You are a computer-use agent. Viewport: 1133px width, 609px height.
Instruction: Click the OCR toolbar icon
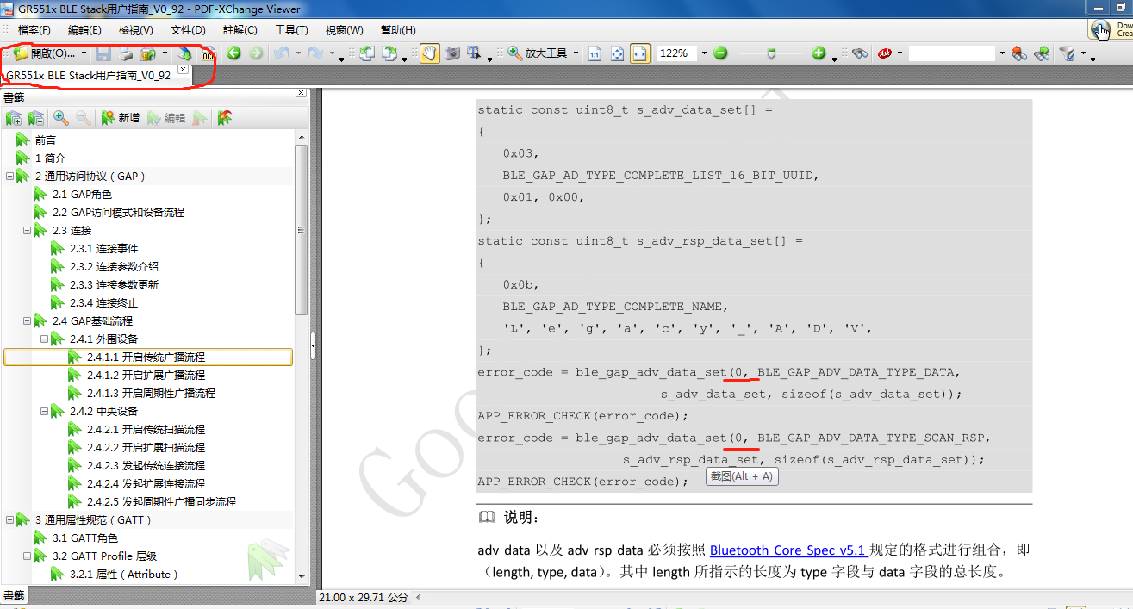tap(207, 54)
